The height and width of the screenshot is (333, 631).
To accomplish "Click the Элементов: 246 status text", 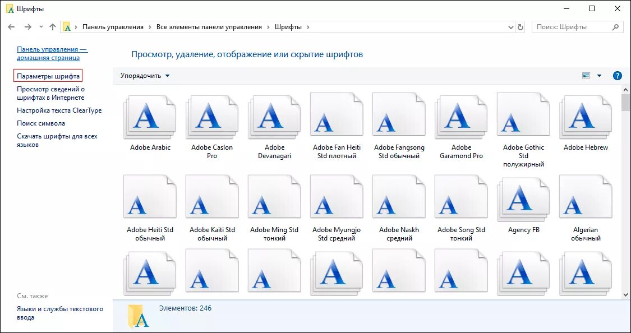I will click(185, 308).
